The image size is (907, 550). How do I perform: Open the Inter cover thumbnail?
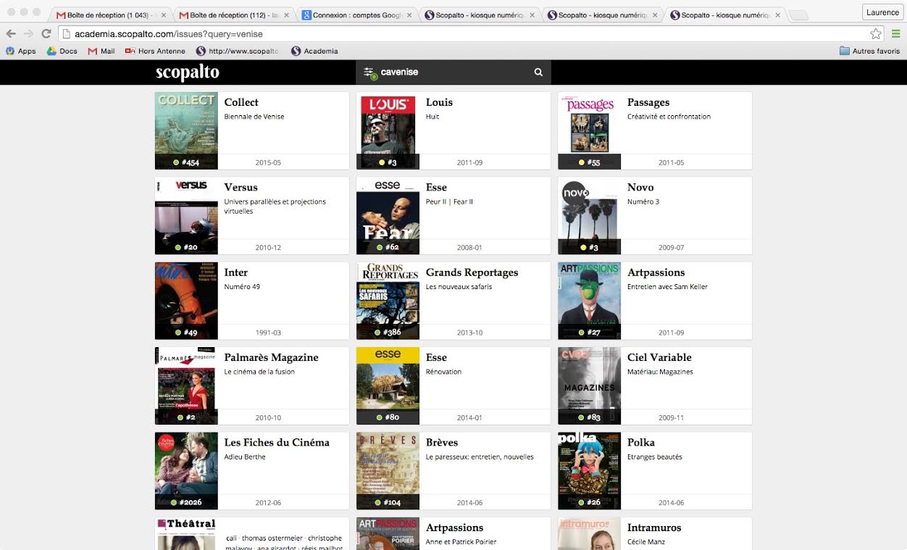186,301
